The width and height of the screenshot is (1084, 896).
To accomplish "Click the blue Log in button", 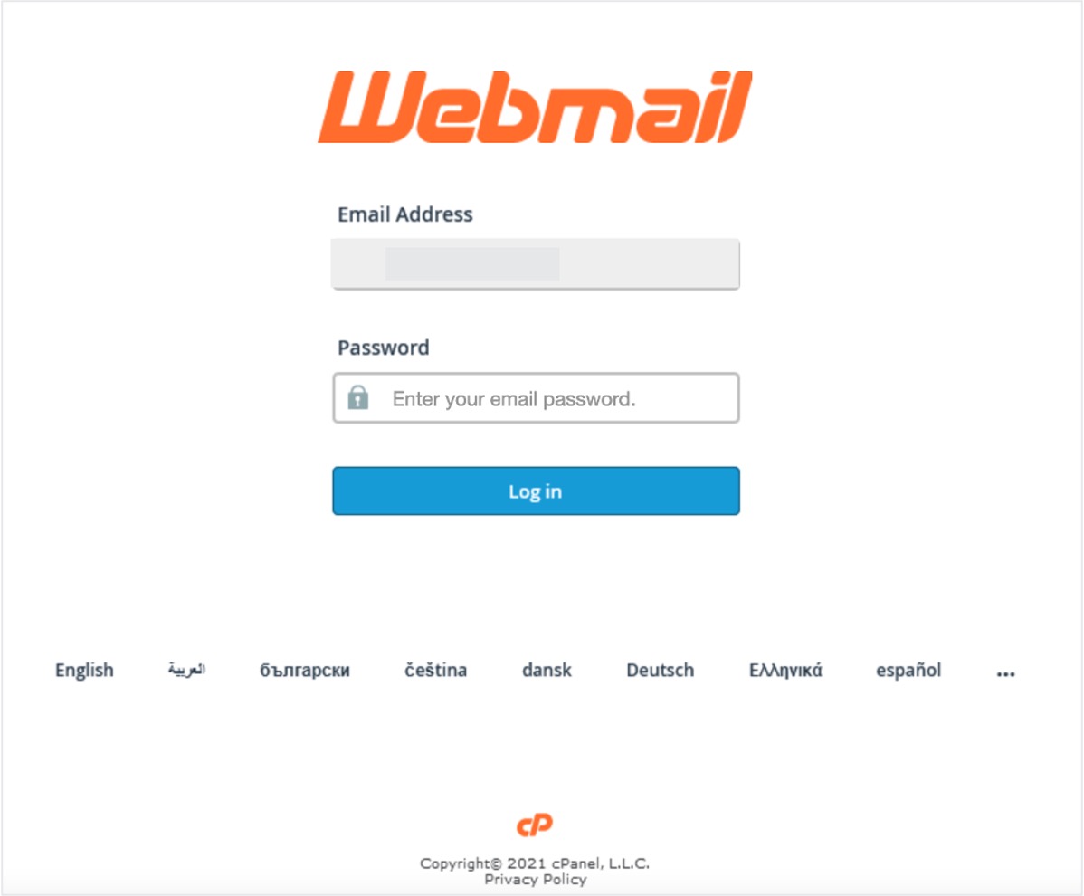I will [536, 491].
